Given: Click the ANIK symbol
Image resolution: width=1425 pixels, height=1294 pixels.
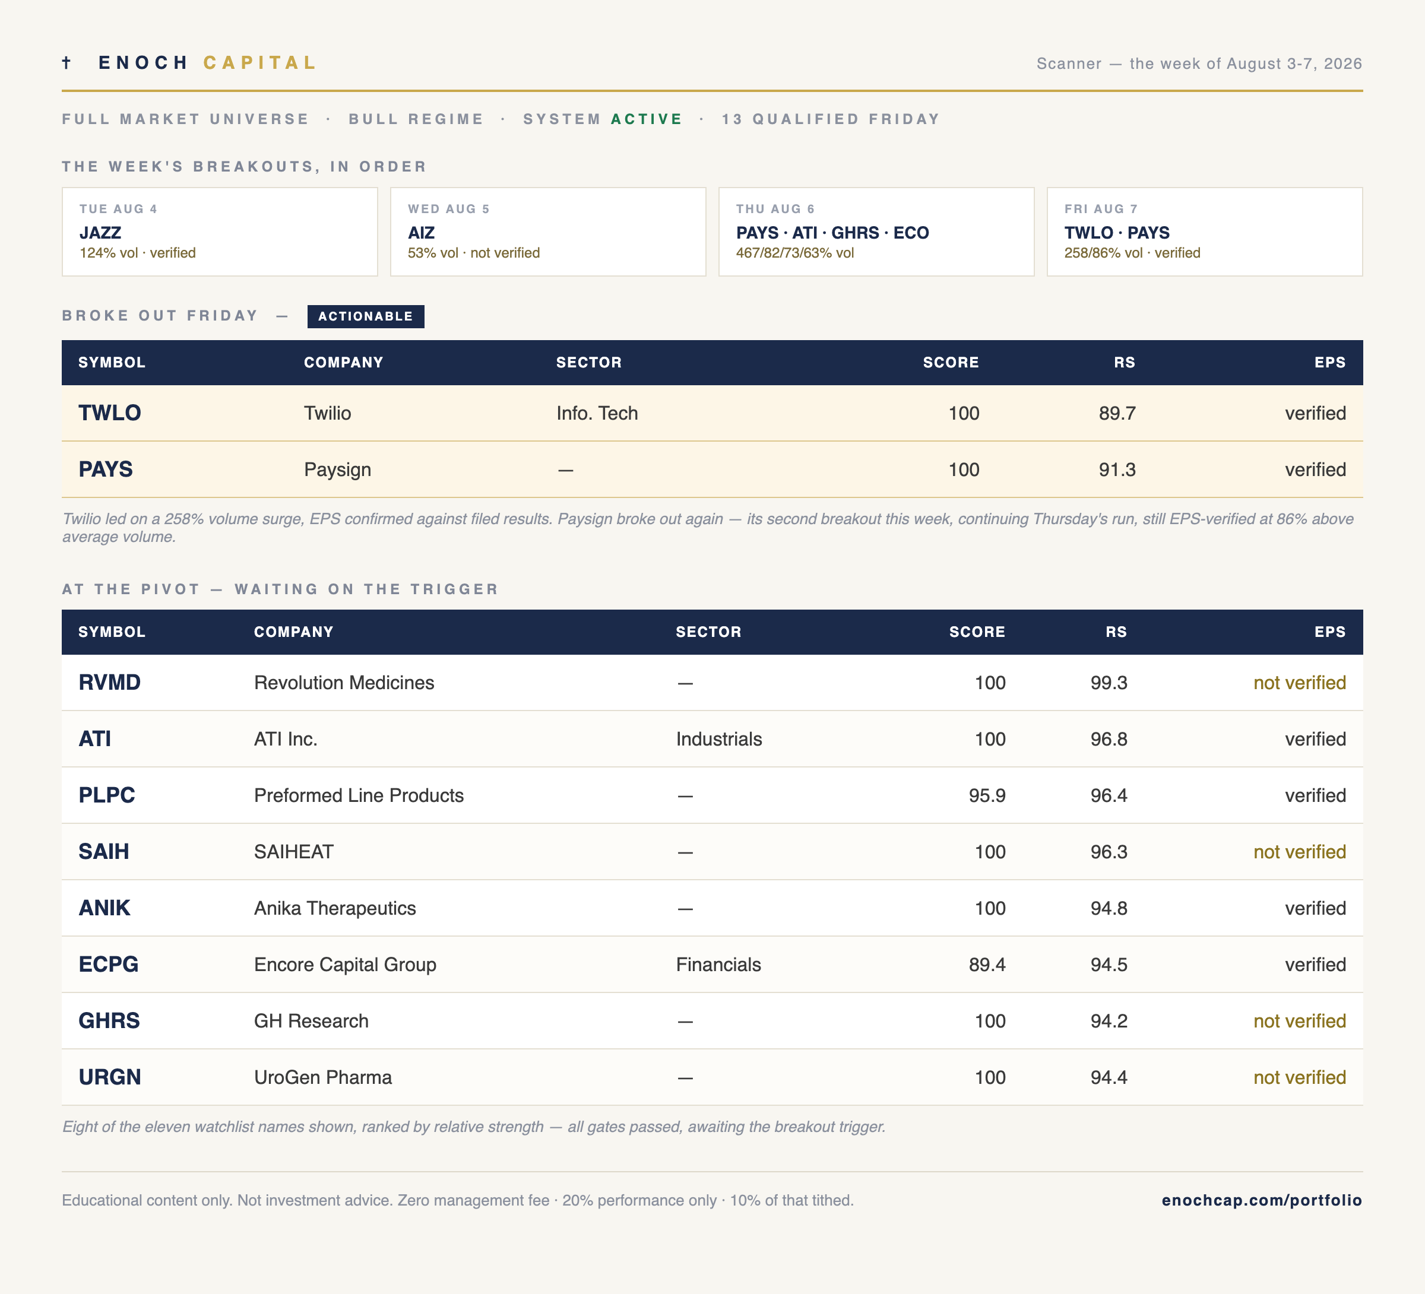Looking at the screenshot, I should click(x=104, y=908).
